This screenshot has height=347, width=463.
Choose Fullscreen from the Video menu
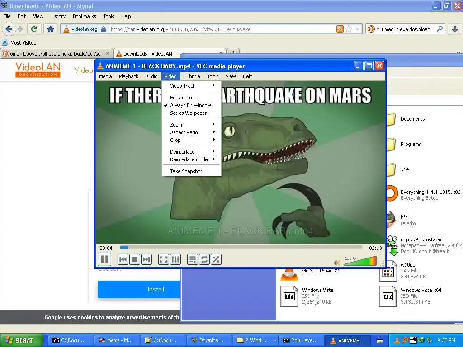point(191,98)
